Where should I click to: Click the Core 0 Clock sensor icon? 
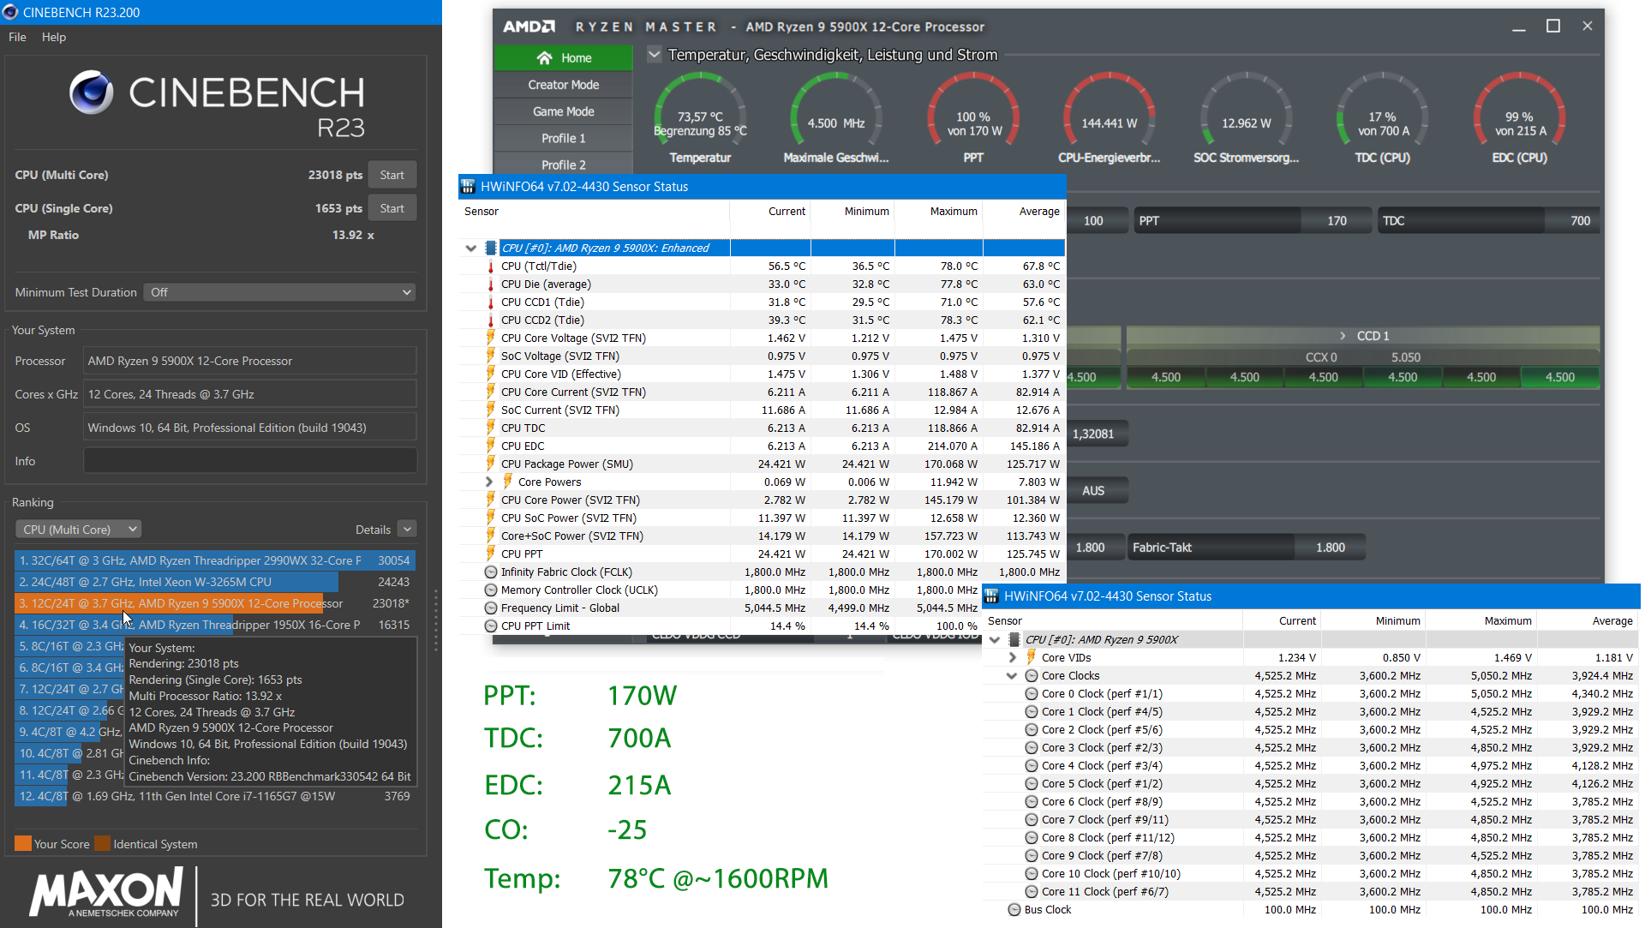tap(1032, 694)
